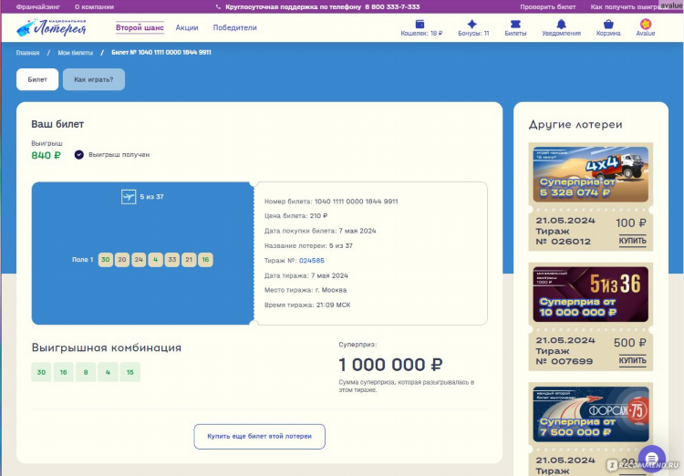Open the Кошелек wallet icon

pos(420,24)
